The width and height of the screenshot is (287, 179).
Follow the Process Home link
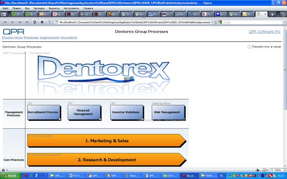[12, 38]
